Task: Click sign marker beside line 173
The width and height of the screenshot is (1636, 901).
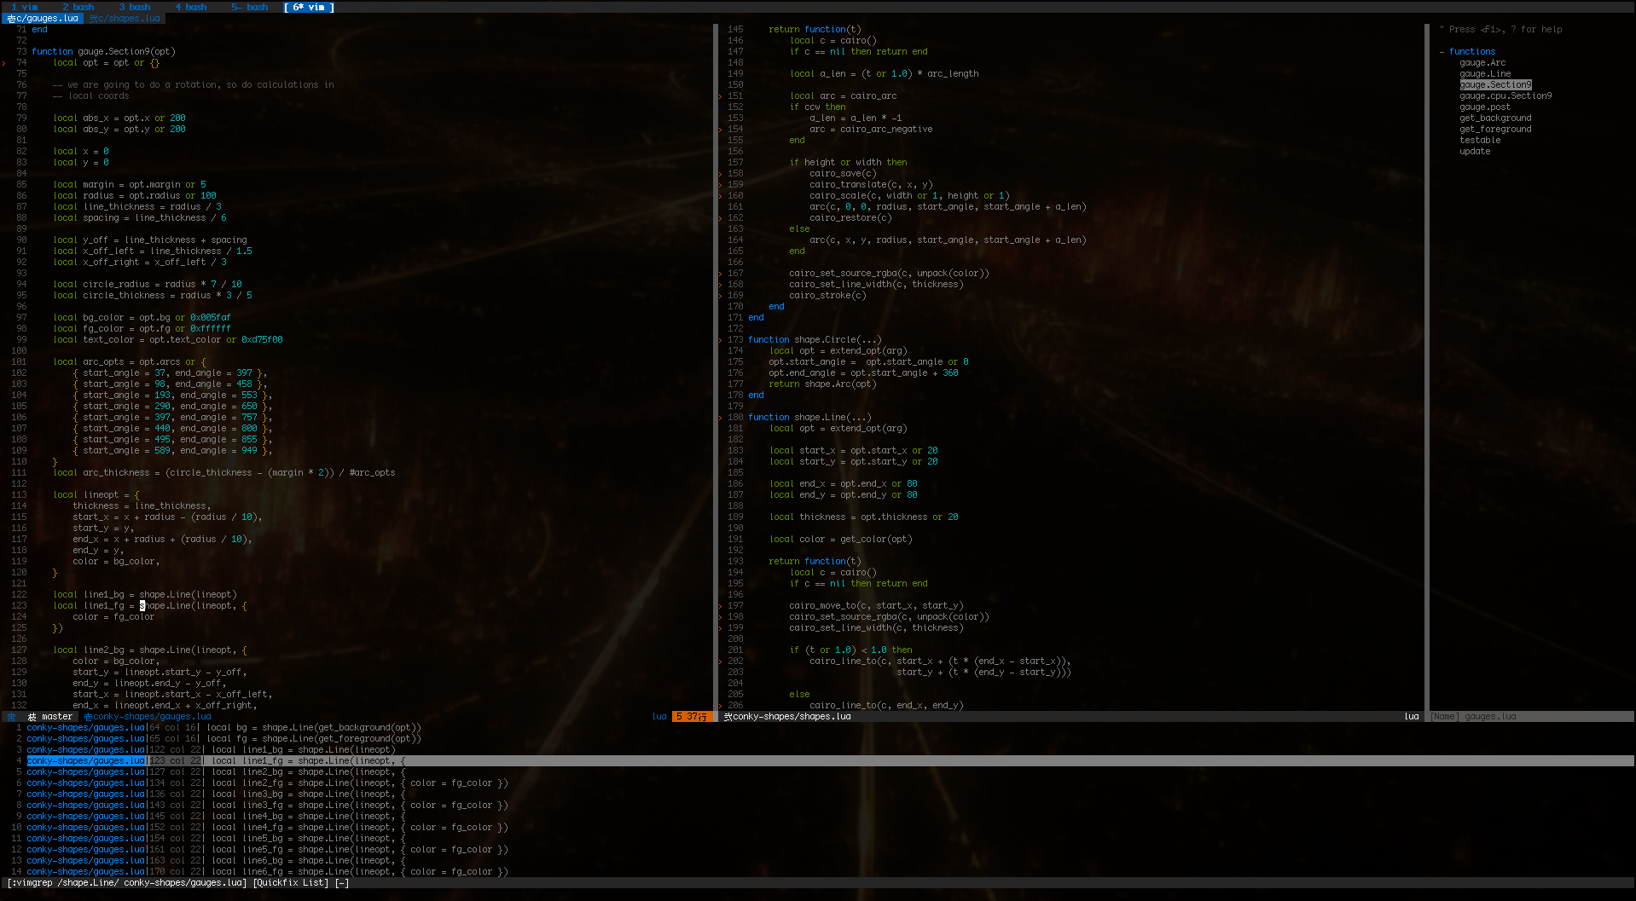Action: click(x=721, y=340)
